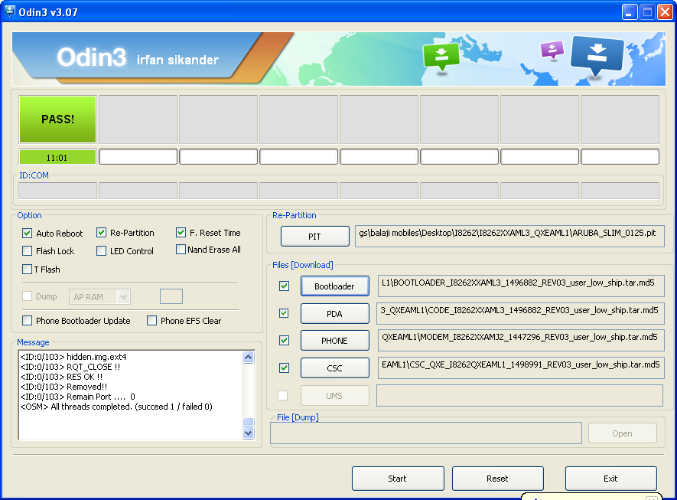The image size is (677, 500).
Task: Toggle the UMS file checkbox
Action: click(x=283, y=395)
